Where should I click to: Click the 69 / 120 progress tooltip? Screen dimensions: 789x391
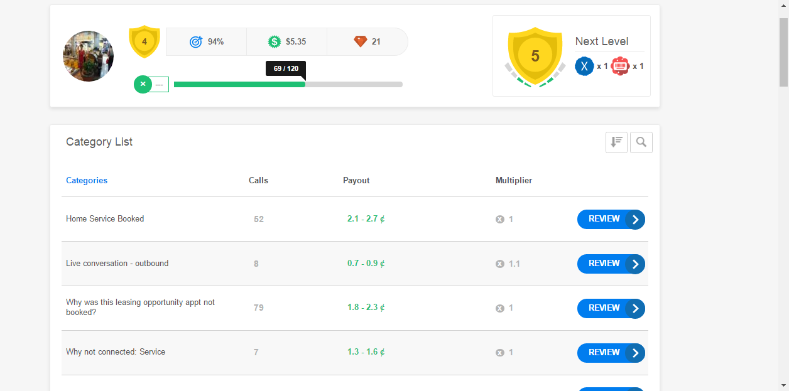pos(286,68)
